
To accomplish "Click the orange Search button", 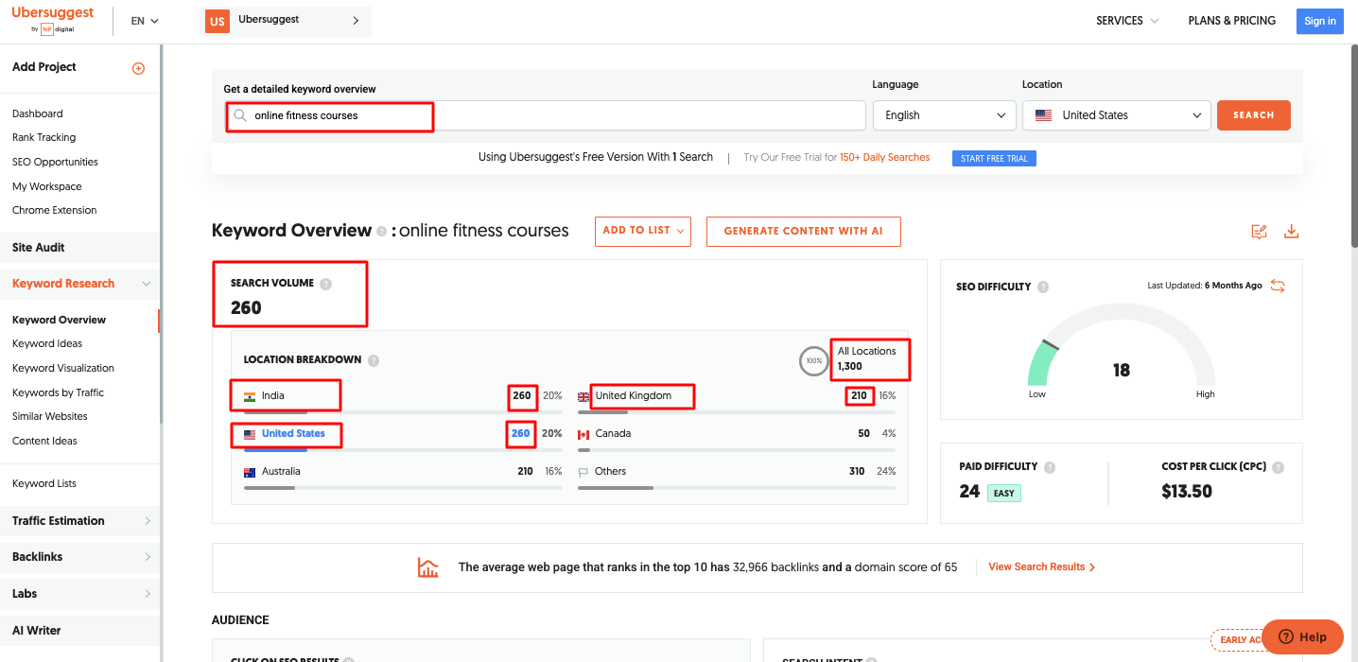I will click(x=1254, y=115).
